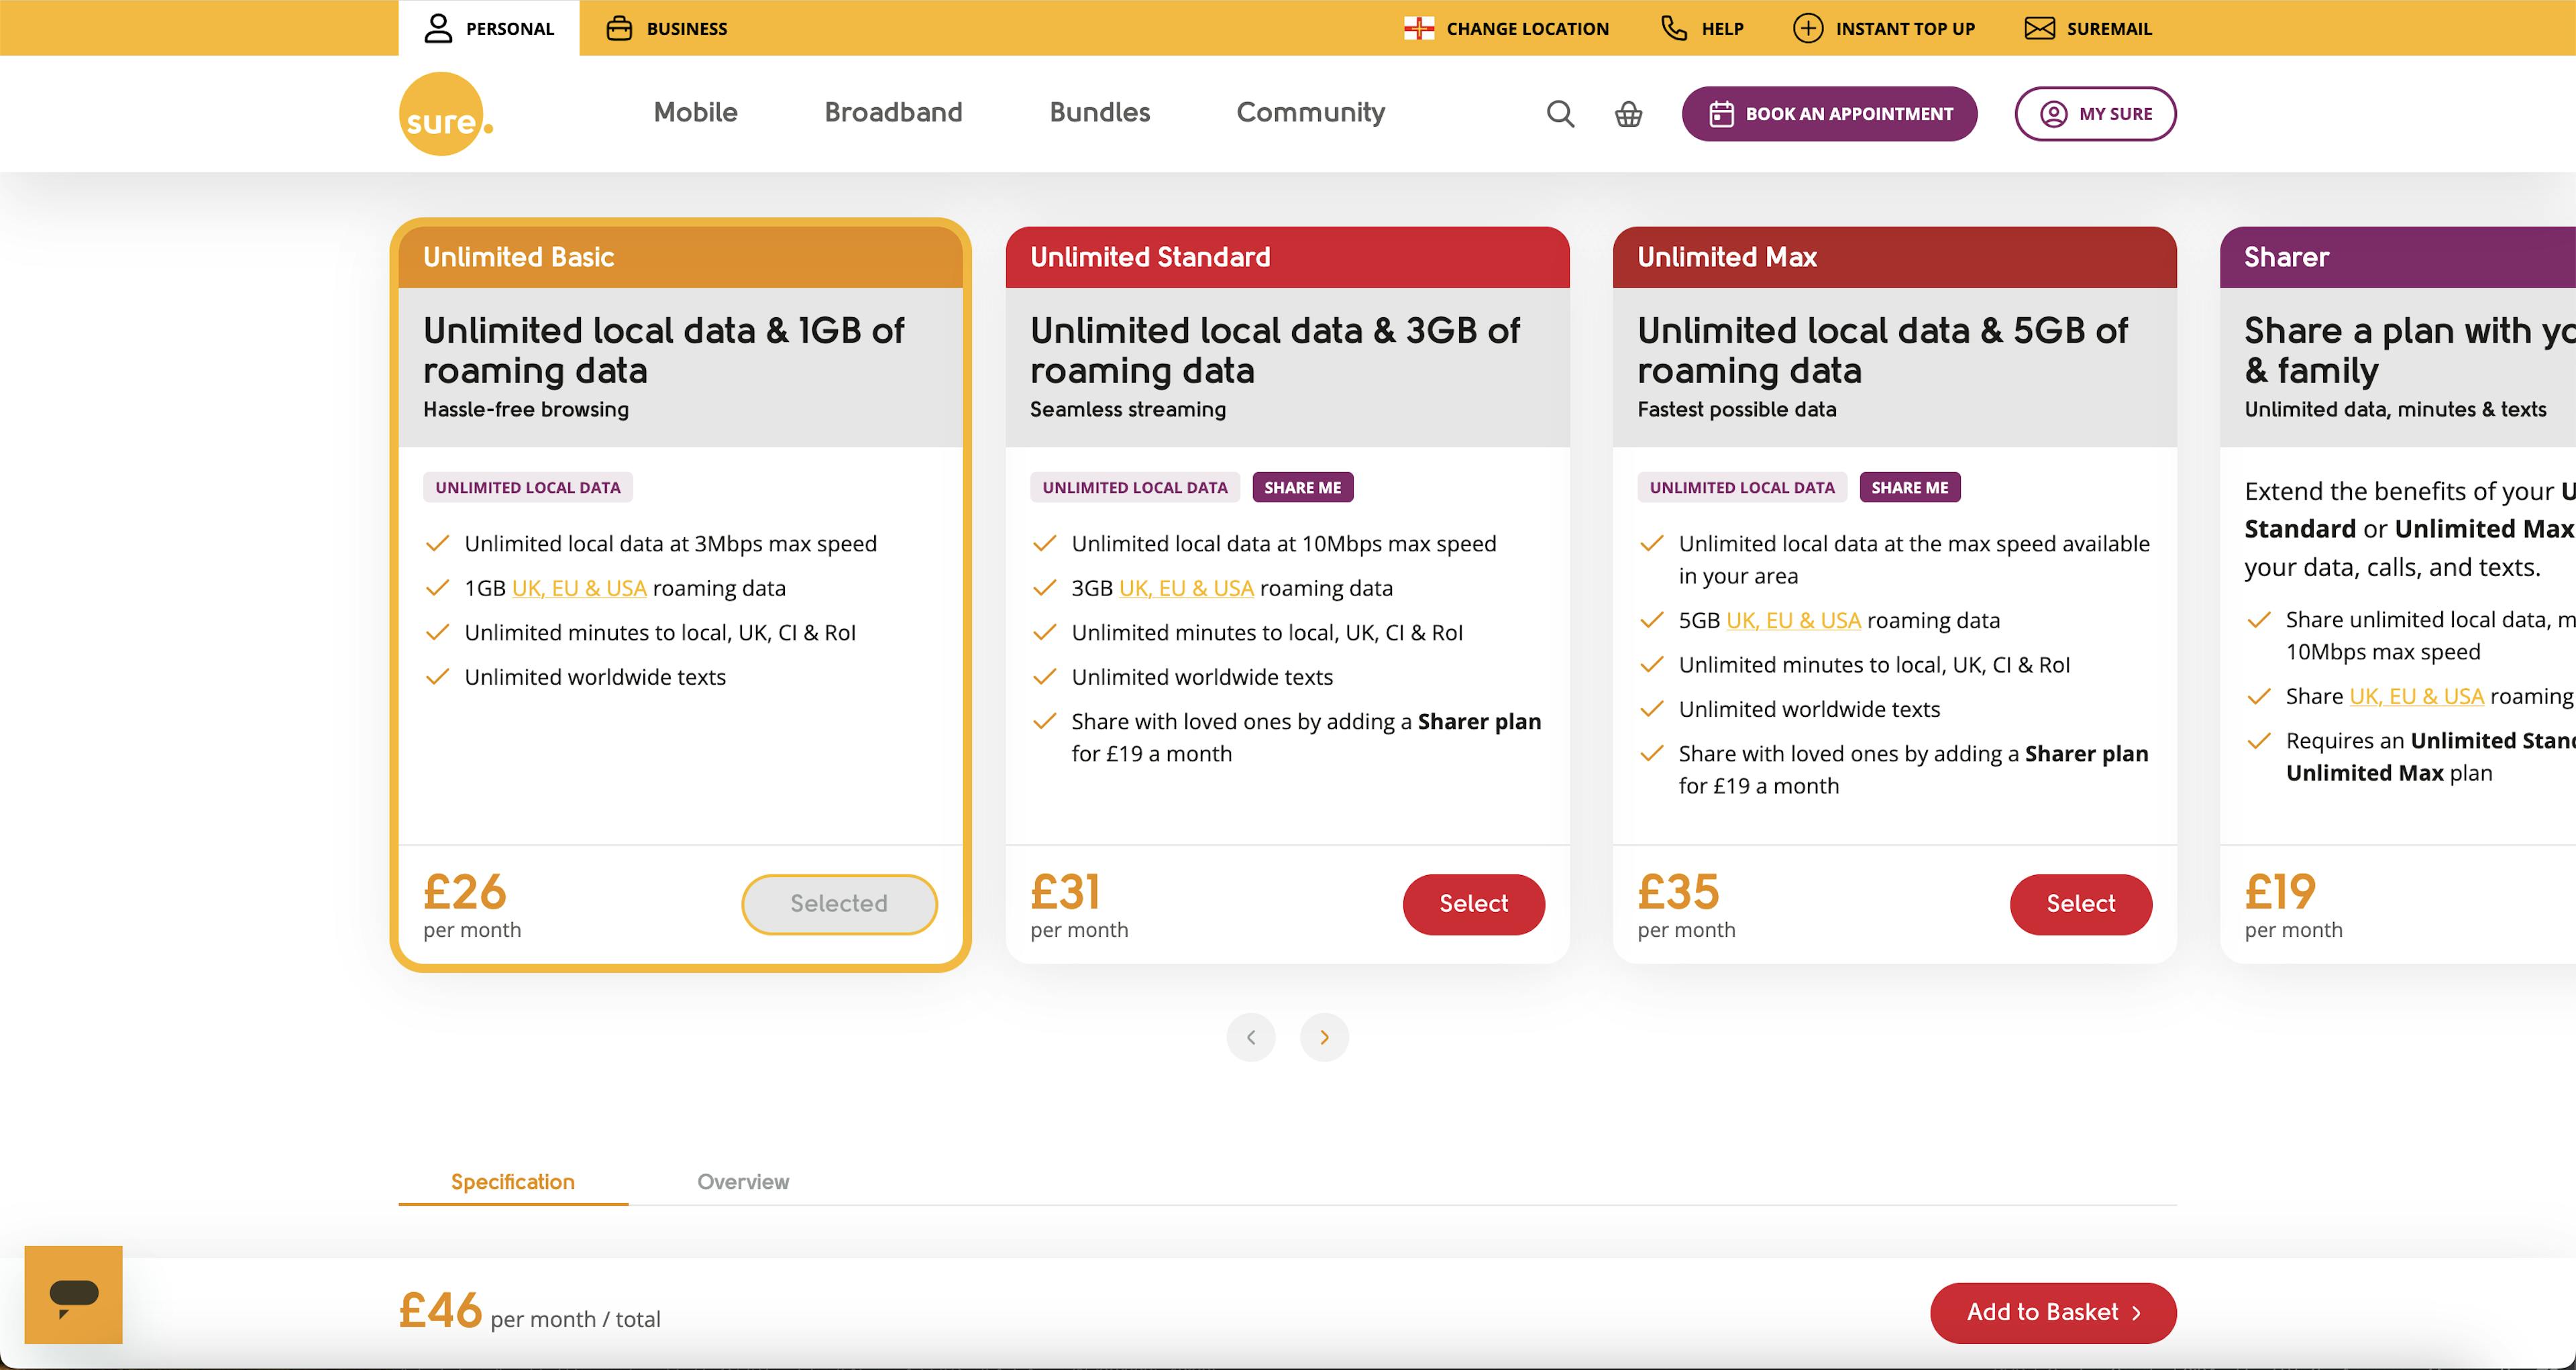Click Unlimited Local Data badge on Unlimited Standard

tap(1134, 488)
